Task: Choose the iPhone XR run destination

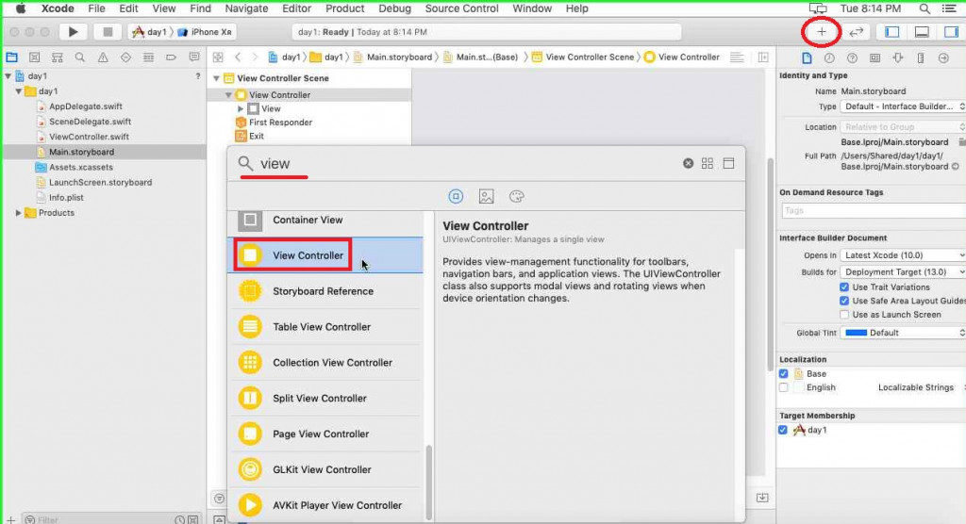Action: [205, 32]
